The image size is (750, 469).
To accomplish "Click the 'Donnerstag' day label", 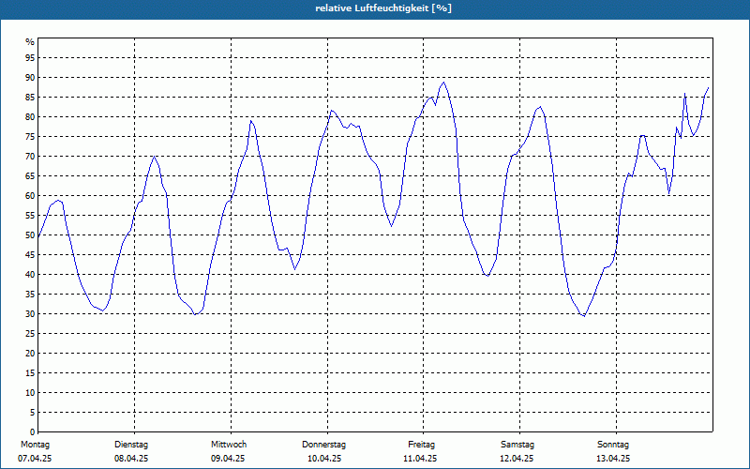I will coord(323,445).
